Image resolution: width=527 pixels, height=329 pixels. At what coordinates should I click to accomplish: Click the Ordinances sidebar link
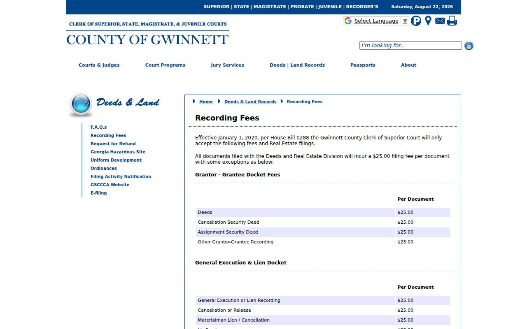point(104,168)
